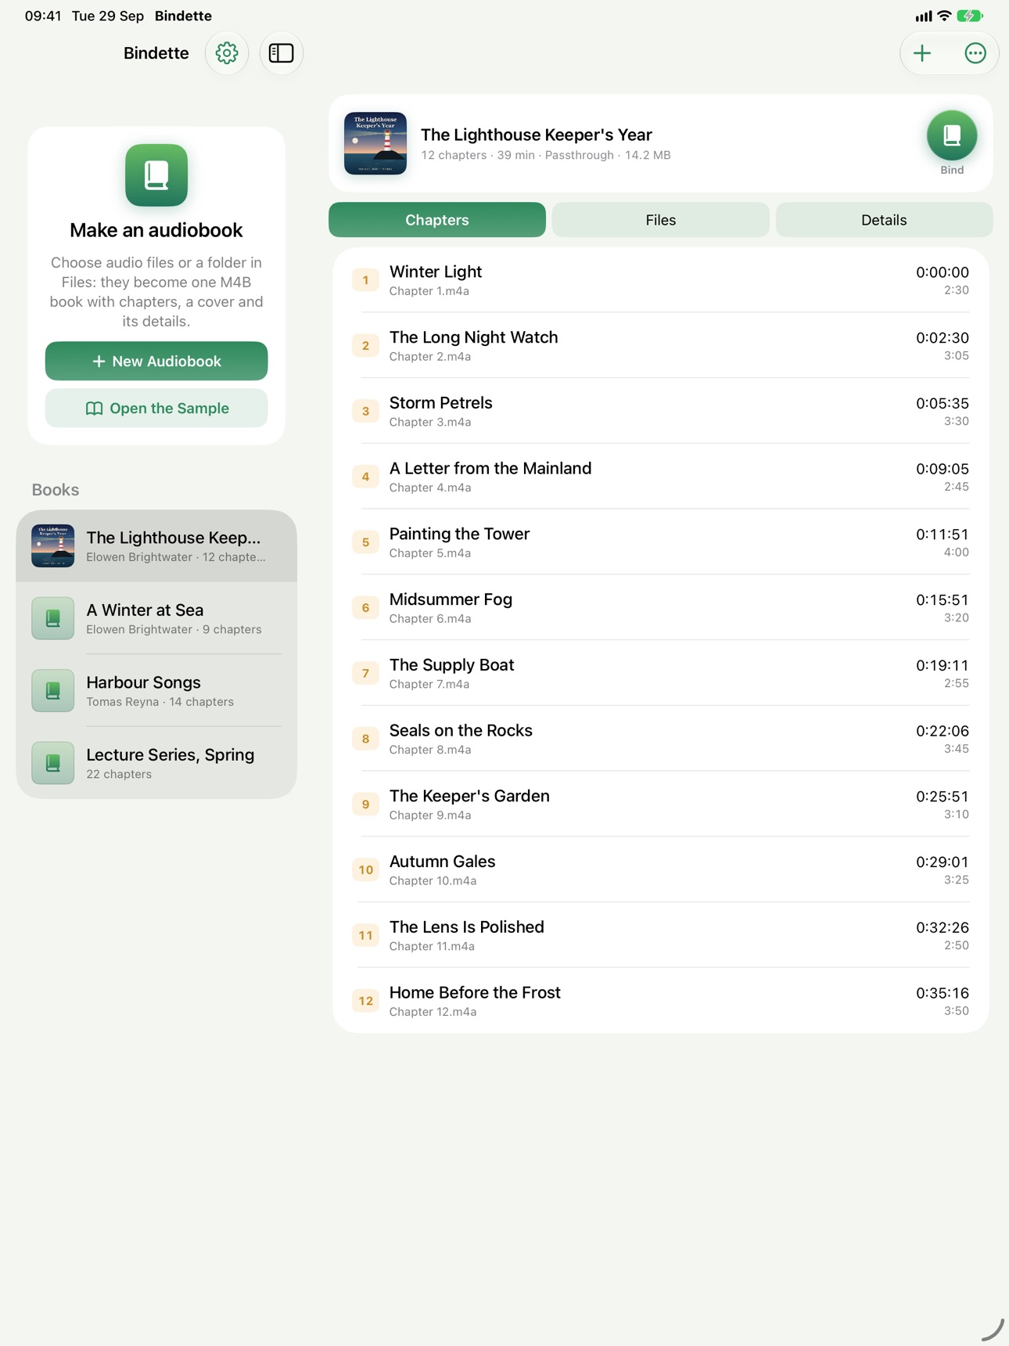
Task: Tap the large Make an audiobook app icon
Action: click(x=156, y=175)
